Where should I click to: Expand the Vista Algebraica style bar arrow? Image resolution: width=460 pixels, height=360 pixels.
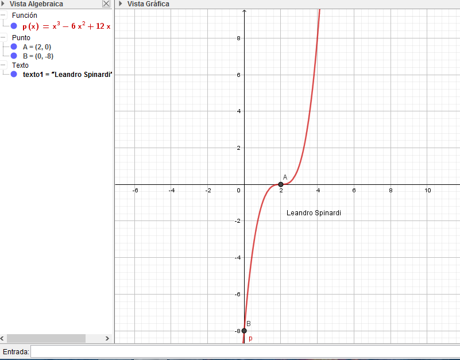3,4
